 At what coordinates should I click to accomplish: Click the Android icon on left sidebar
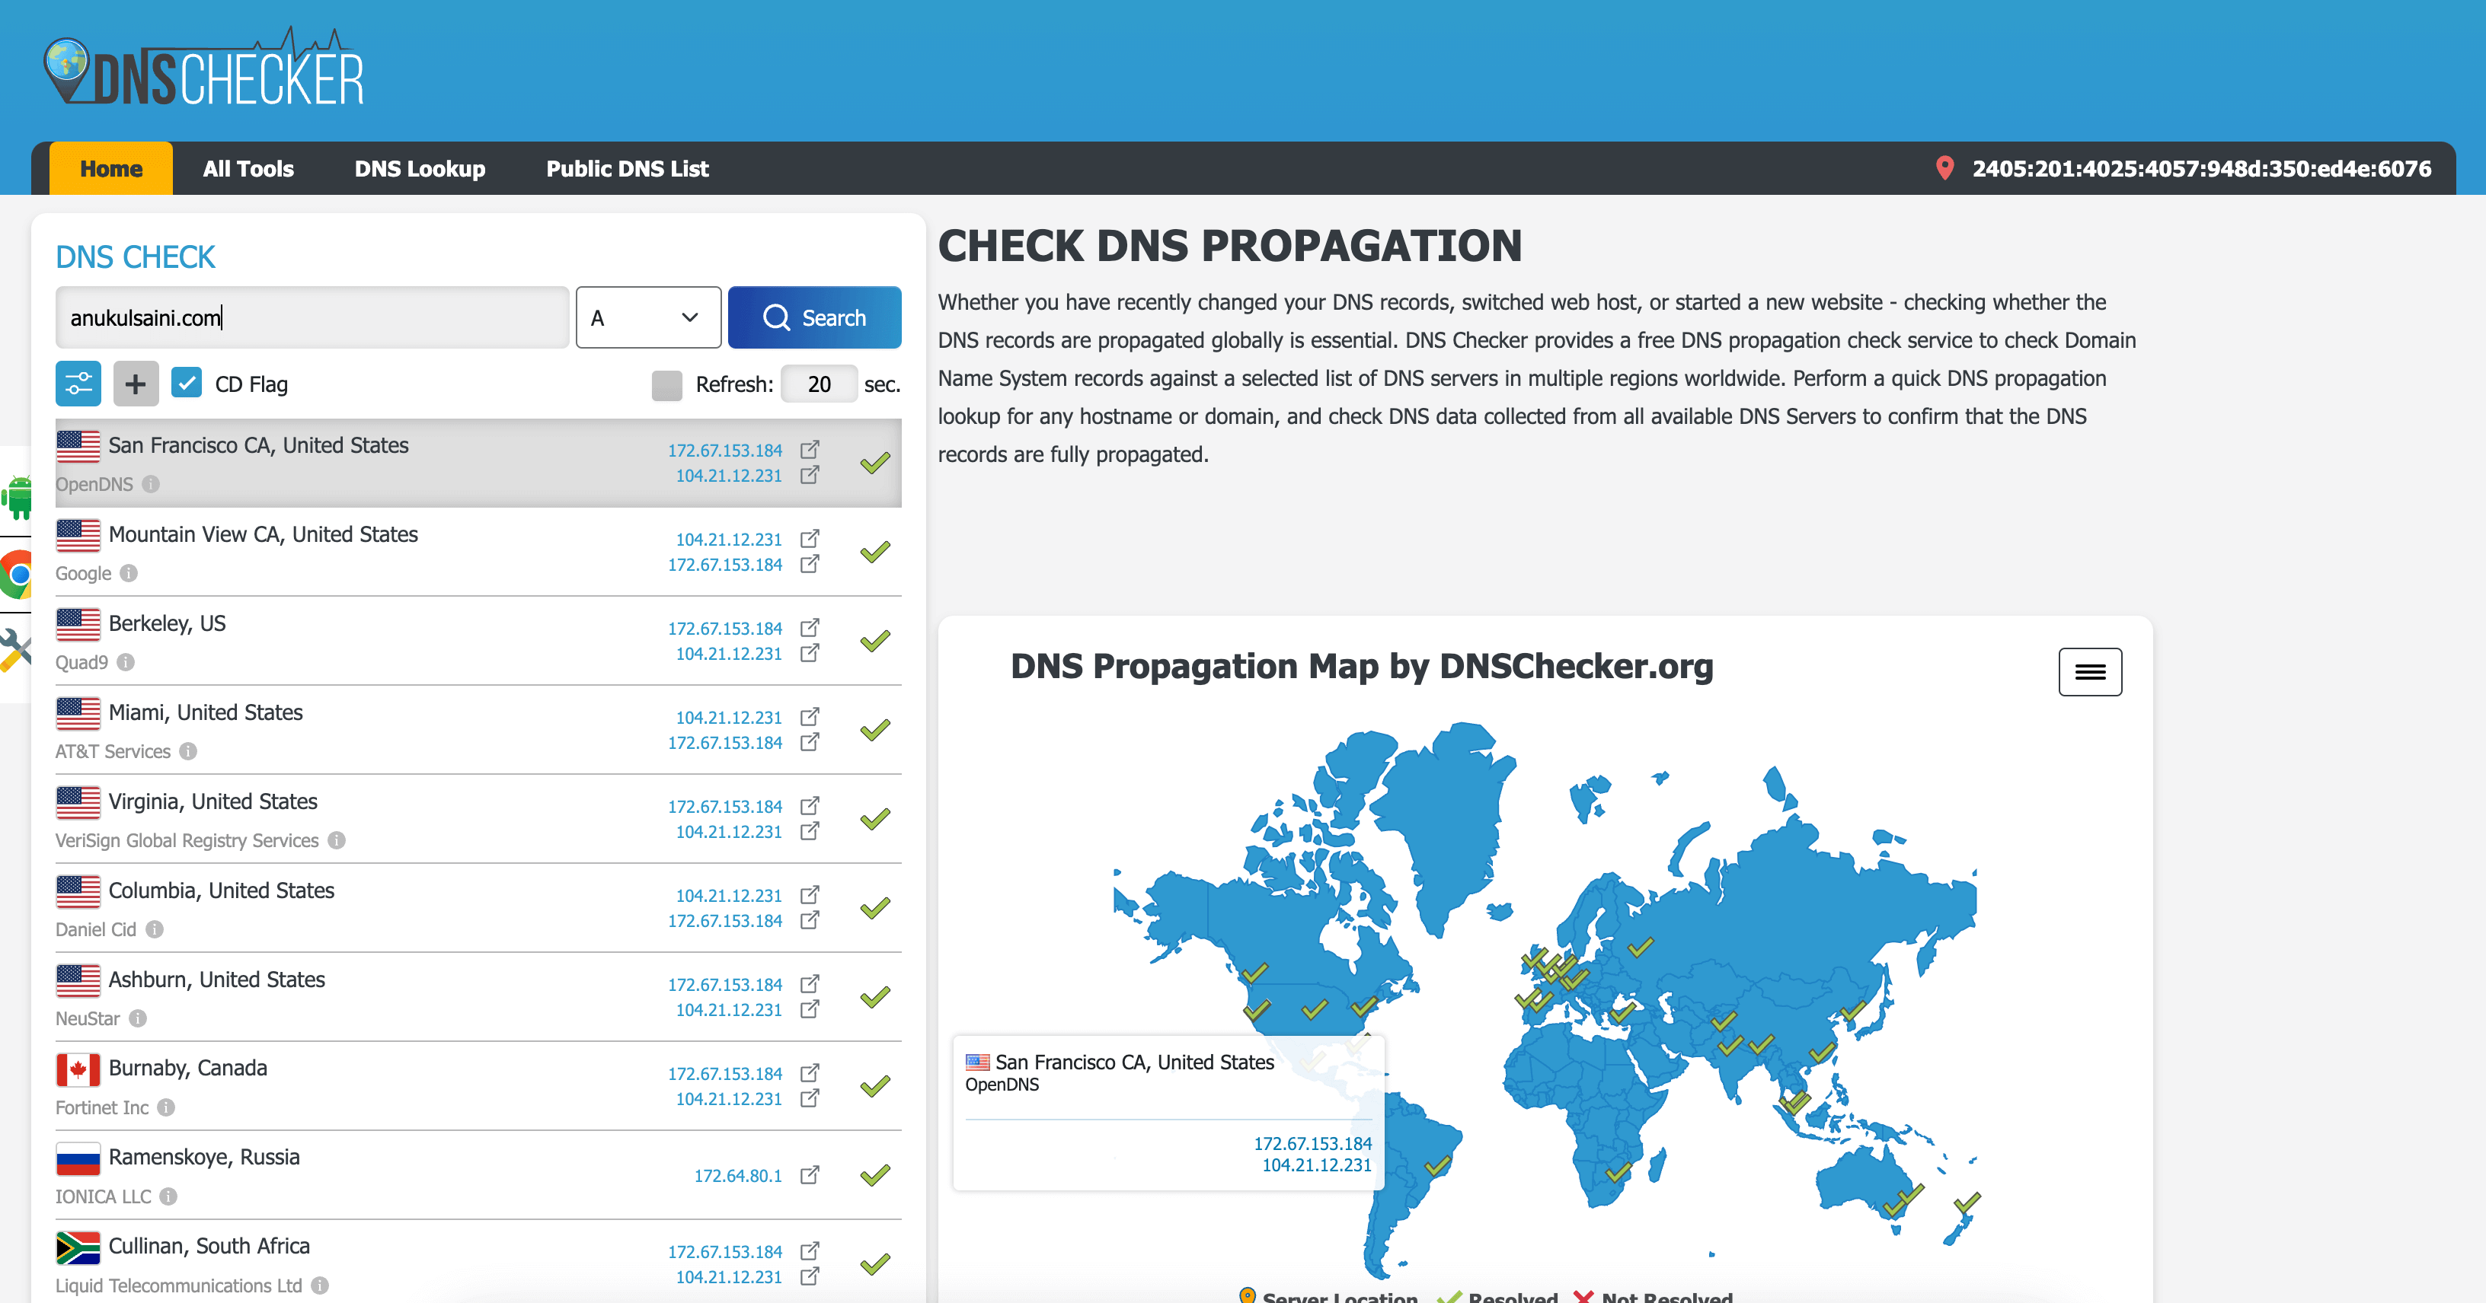pos(17,498)
